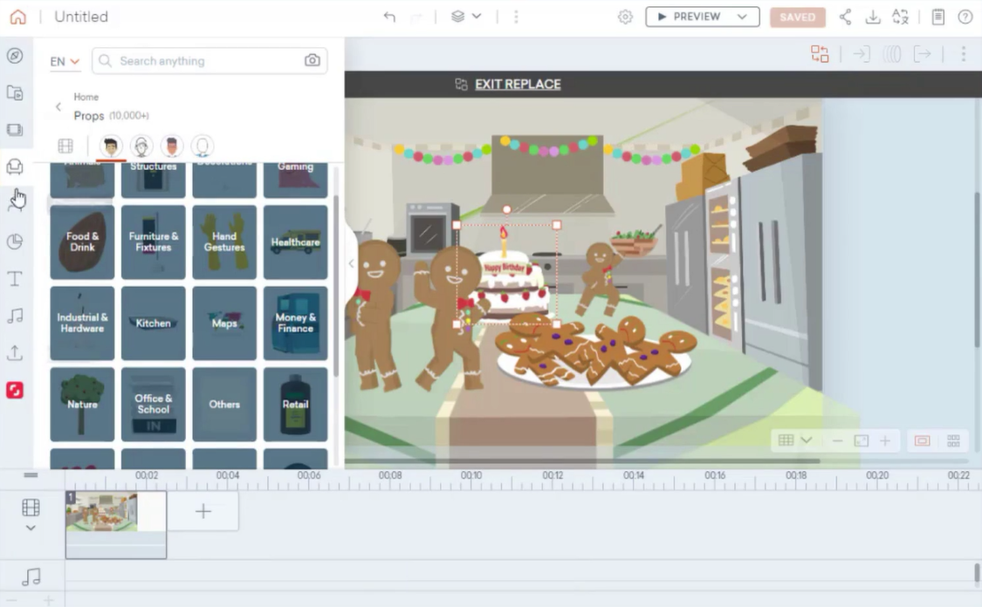Open the Text sidebar tool
This screenshot has height=607, width=982.
pos(15,278)
